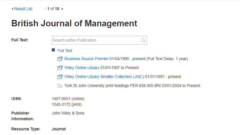Go to previous result arrow
The height and width of the screenshot is (135, 240).
click(x=45, y=9)
